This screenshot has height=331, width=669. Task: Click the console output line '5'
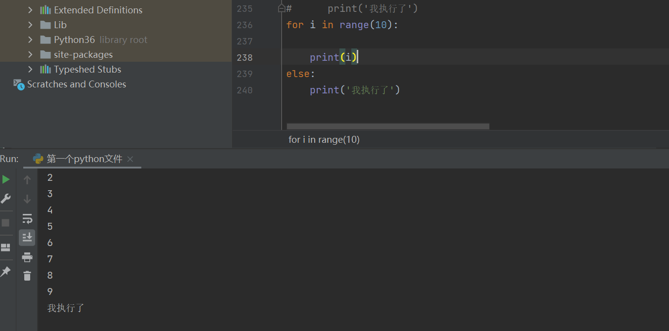[x=50, y=226]
